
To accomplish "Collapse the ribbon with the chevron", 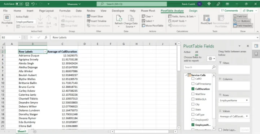I will (x=257, y=31).
